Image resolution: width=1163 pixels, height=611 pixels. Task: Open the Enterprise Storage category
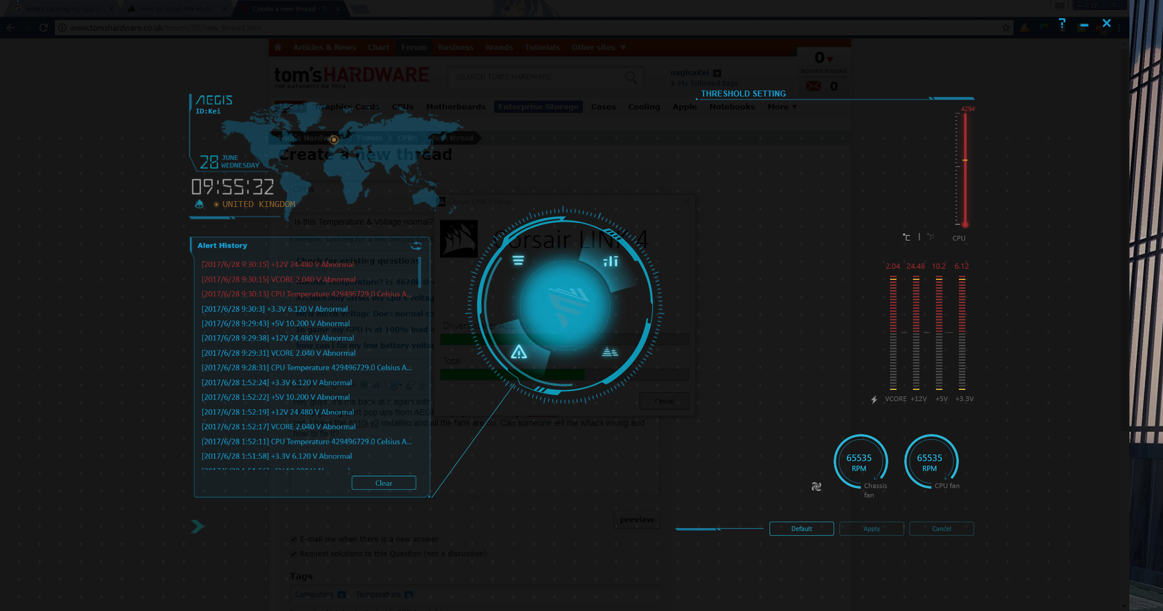click(x=538, y=106)
